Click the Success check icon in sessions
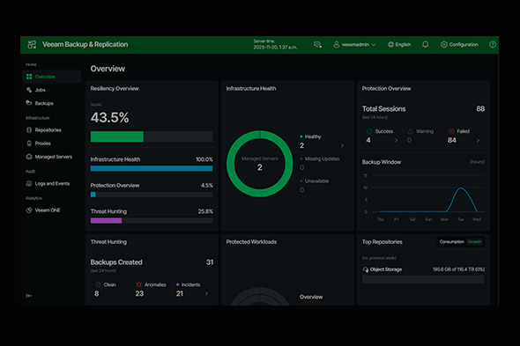 click(369, 131)
